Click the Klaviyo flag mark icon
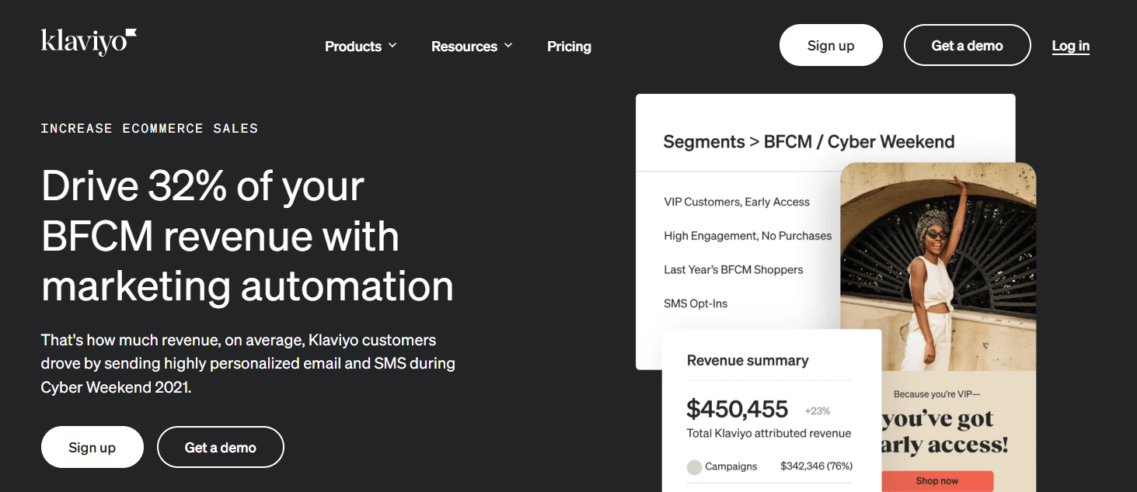The width and height of the screenshot is (1137, 492). 131,33
